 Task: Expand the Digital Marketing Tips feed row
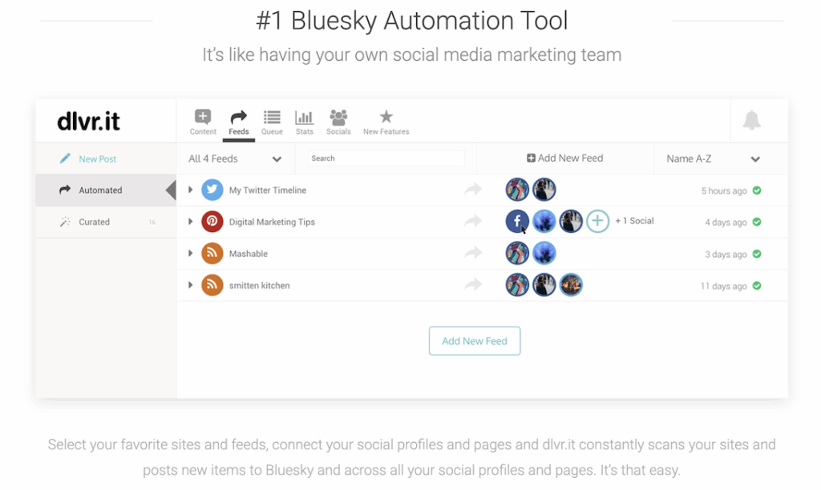[x=191, y=222]
